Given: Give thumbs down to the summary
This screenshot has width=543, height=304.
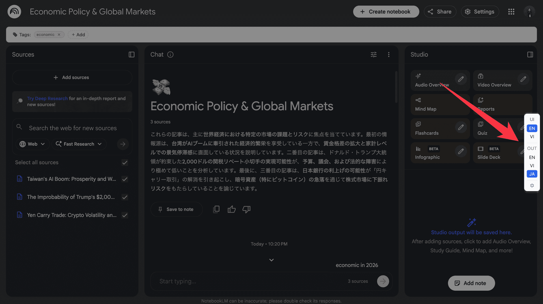Looking at the screenshot, I should [x=246, y=209].
